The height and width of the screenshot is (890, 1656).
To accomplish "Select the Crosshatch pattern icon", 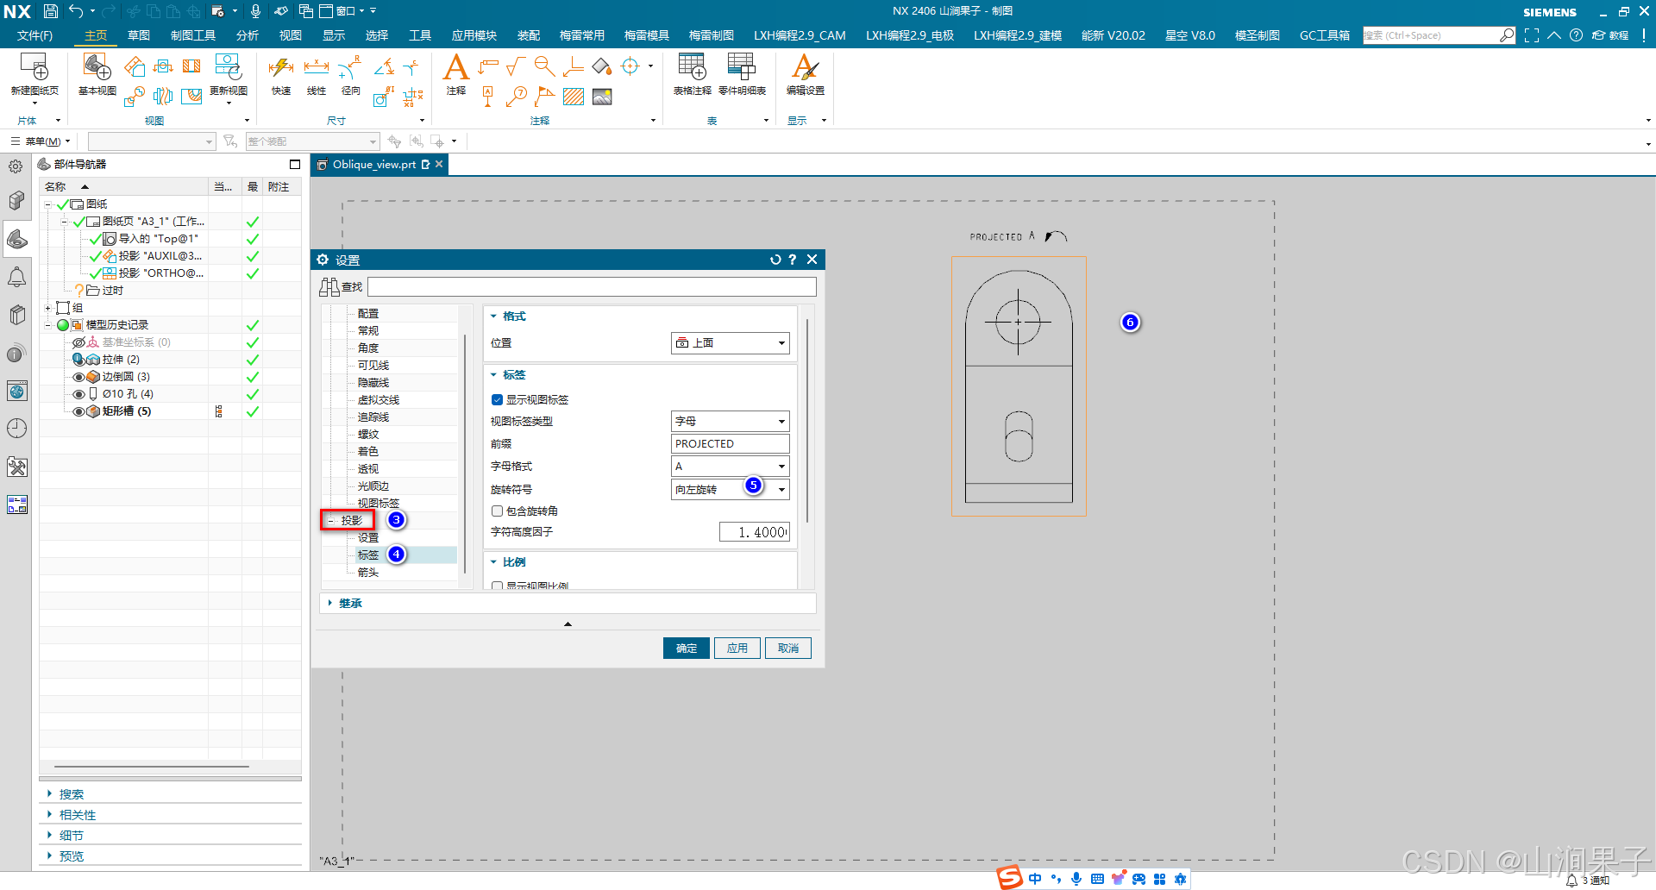I will 574,97.
